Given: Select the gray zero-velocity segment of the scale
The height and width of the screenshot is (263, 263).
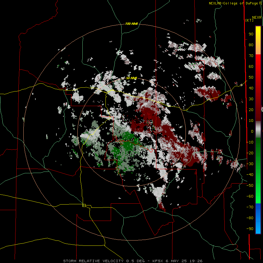Looking at the screenshot, I should coord(258,129).
